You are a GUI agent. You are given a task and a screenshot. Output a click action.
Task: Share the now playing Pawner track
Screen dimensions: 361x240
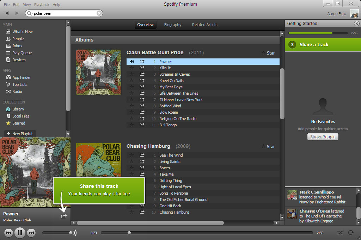pyautogui.click(x=64, y=216)
